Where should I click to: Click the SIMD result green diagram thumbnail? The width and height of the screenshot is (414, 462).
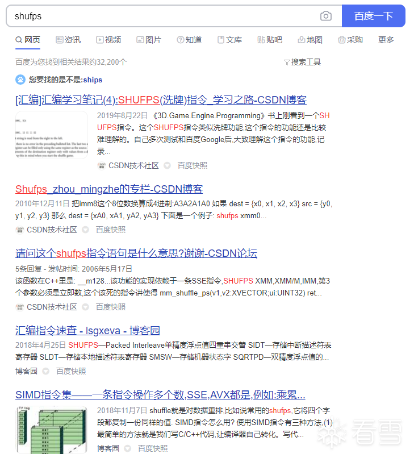(x=52, y=430)
